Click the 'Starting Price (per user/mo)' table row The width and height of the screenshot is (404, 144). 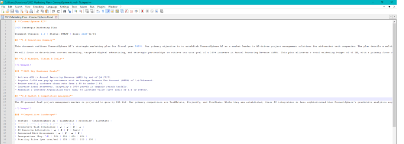55,139
